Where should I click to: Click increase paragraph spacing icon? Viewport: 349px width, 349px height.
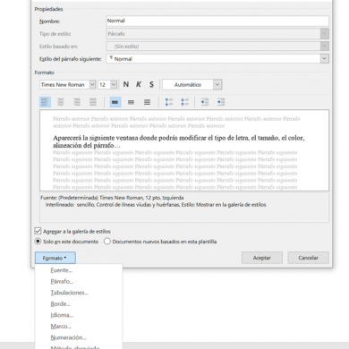point(169,102)
